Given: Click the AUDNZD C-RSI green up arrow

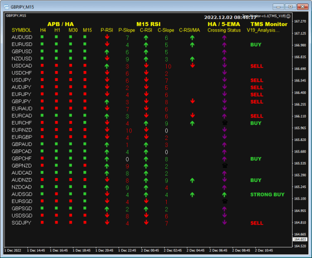Looking at the screenshot, I should pos(146,180).
